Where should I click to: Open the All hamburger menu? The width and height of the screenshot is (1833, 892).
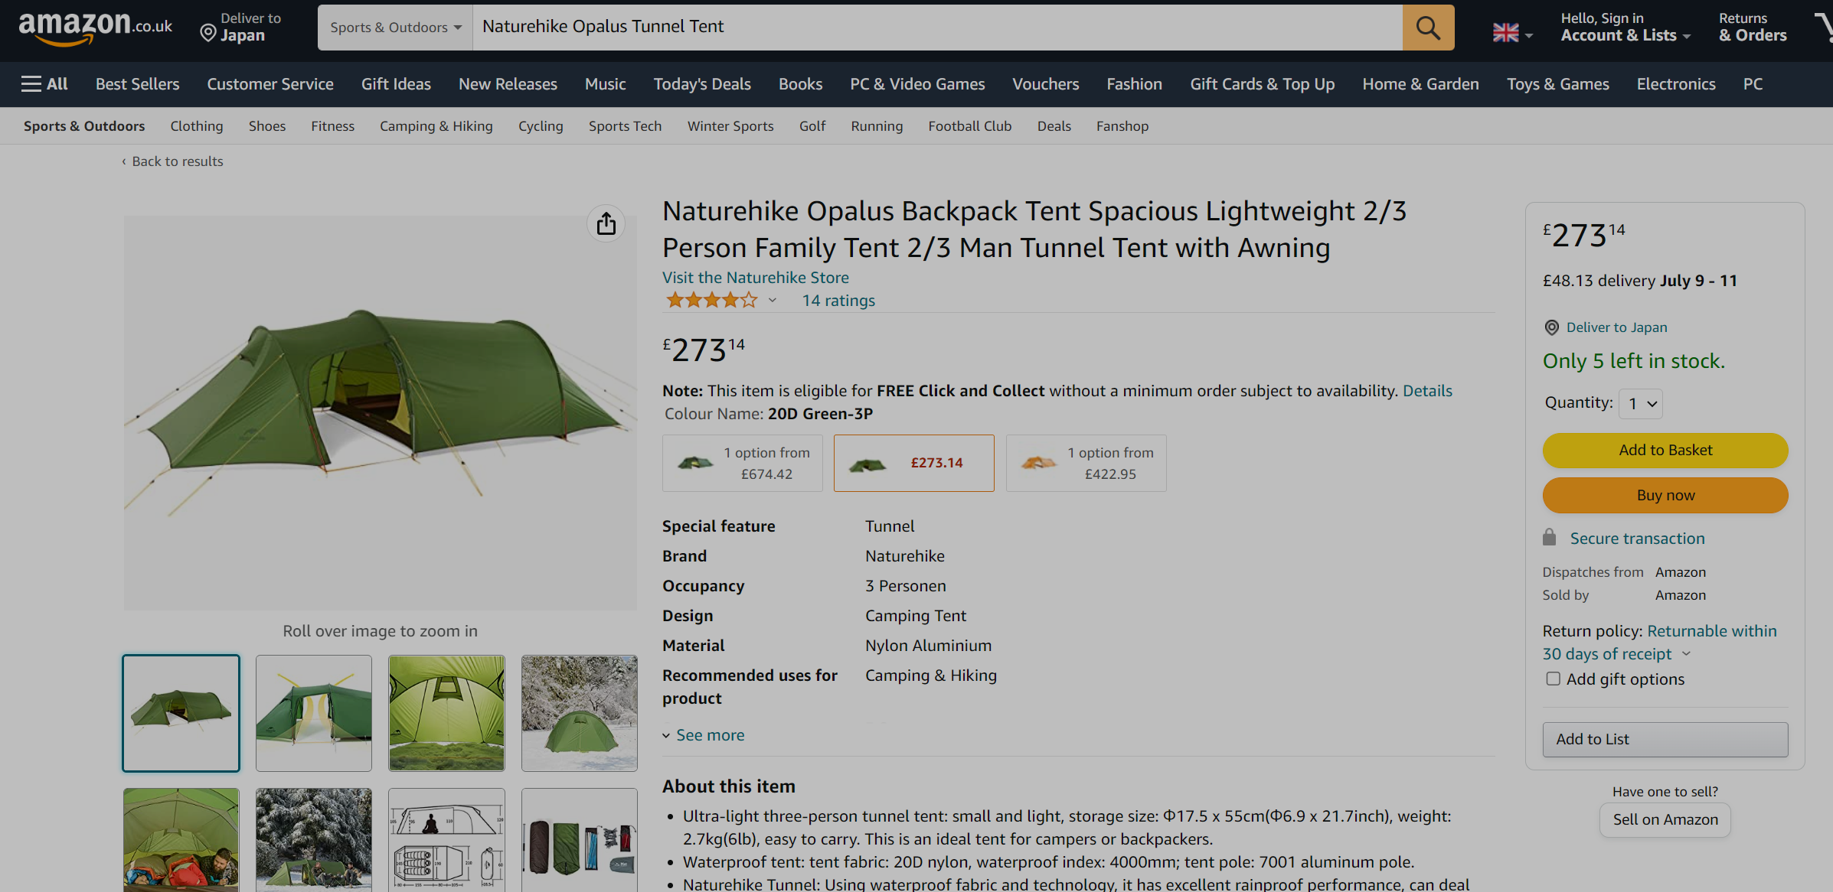(x=44, y=84)
